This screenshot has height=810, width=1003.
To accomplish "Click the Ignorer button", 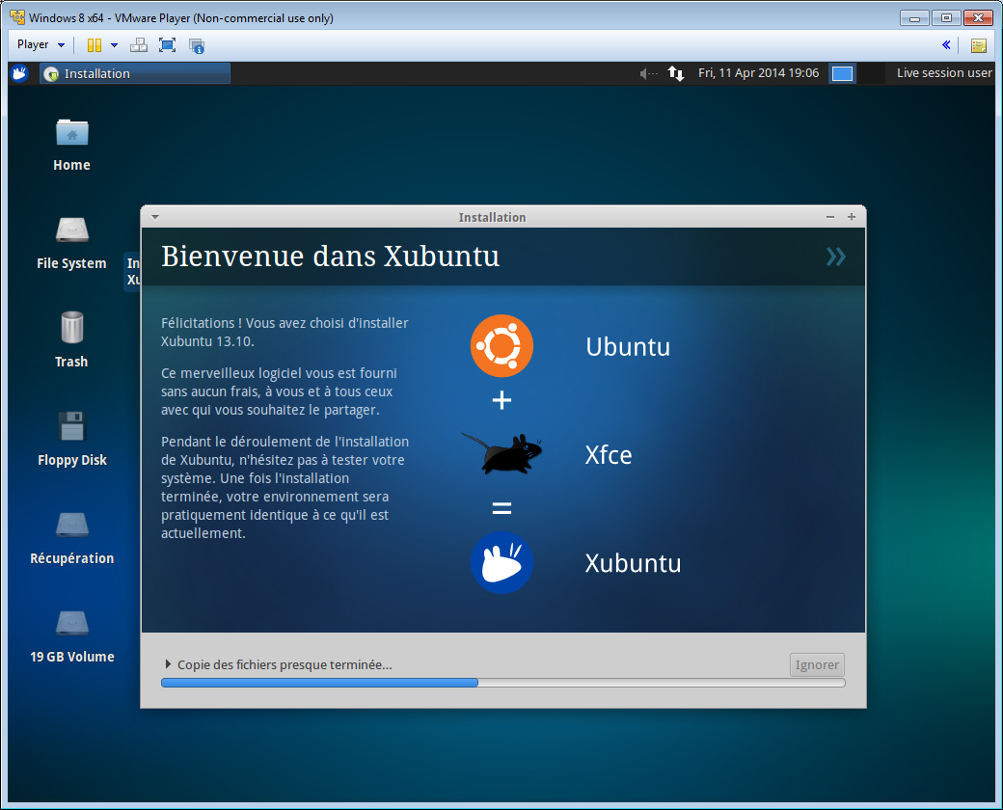I will click(817, 664).
